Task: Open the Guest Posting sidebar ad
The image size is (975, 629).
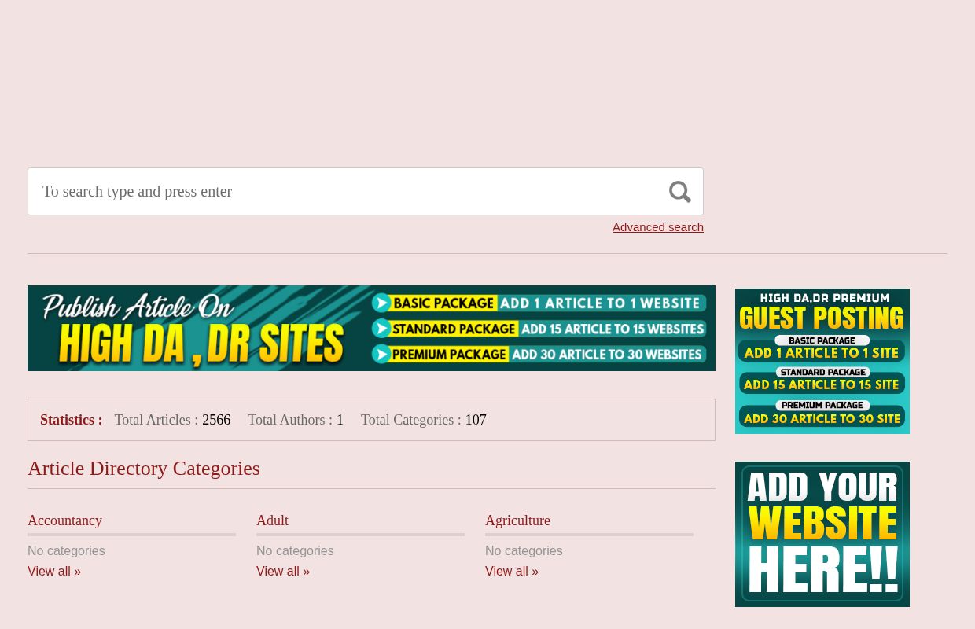Action: tap(822, 361)
